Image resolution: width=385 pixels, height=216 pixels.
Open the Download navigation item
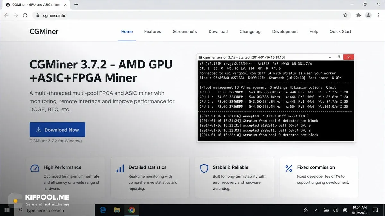coord(218,31)
